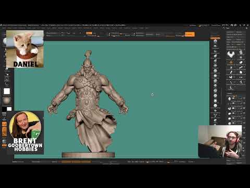
Task: Click the warrior model's torso in the canvas
Action: (87, 94)
